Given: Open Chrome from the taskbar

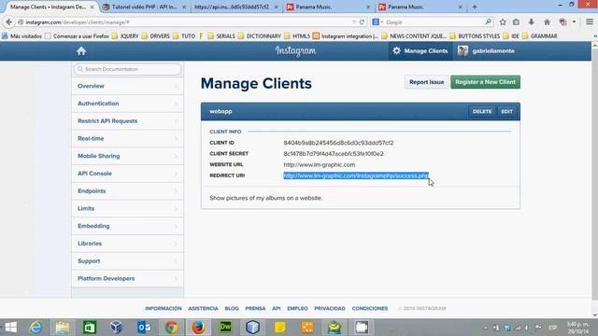Looking at the screenshot, I should 171,328.
